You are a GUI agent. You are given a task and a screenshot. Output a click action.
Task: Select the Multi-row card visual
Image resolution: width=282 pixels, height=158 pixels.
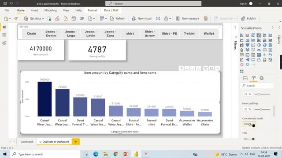tap(270, 50)
